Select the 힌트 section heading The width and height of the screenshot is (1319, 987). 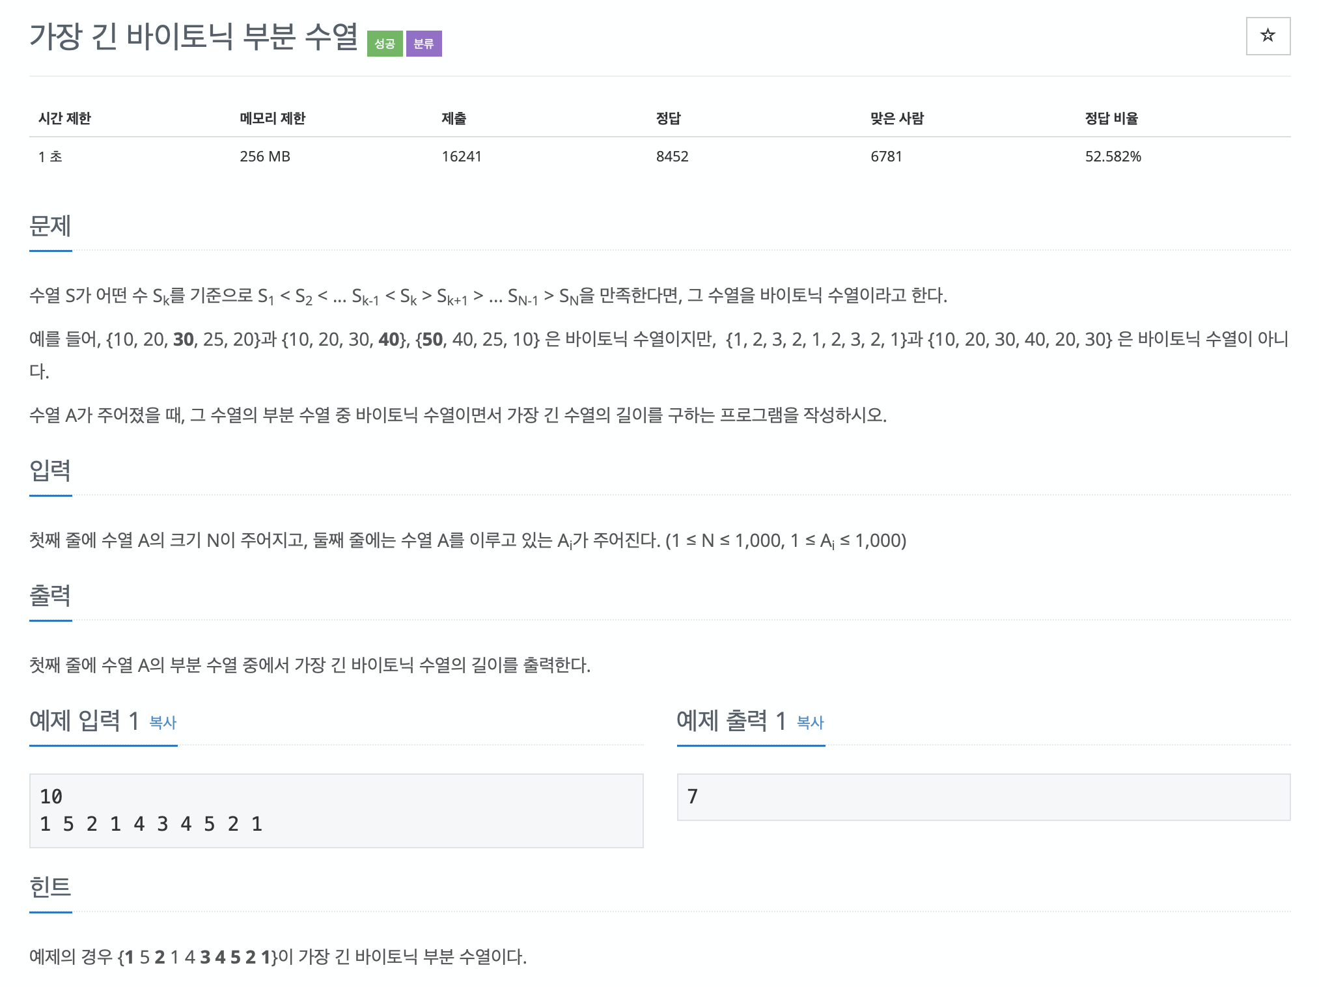click(50, 887)
